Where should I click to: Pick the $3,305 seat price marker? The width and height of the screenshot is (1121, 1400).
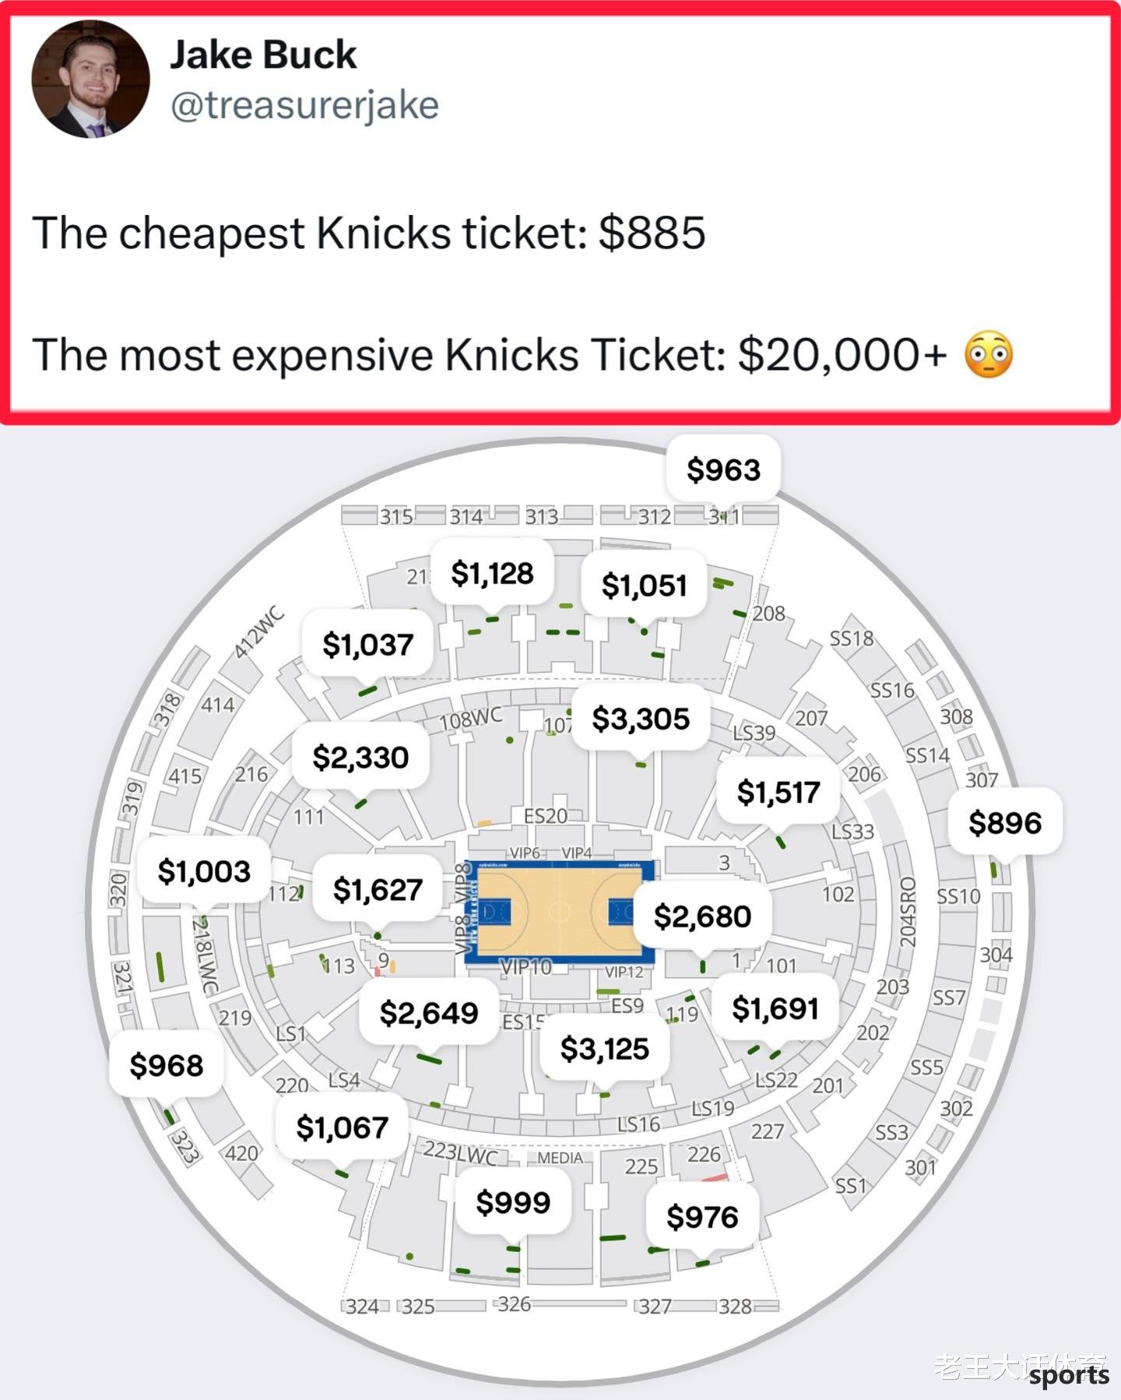point(641,719)
